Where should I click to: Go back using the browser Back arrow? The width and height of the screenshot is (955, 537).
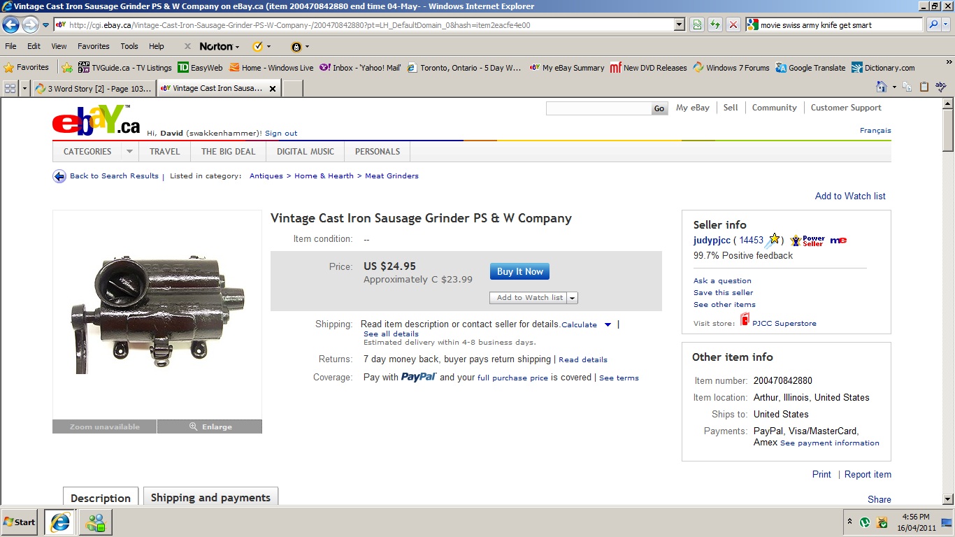coord(10,25)
